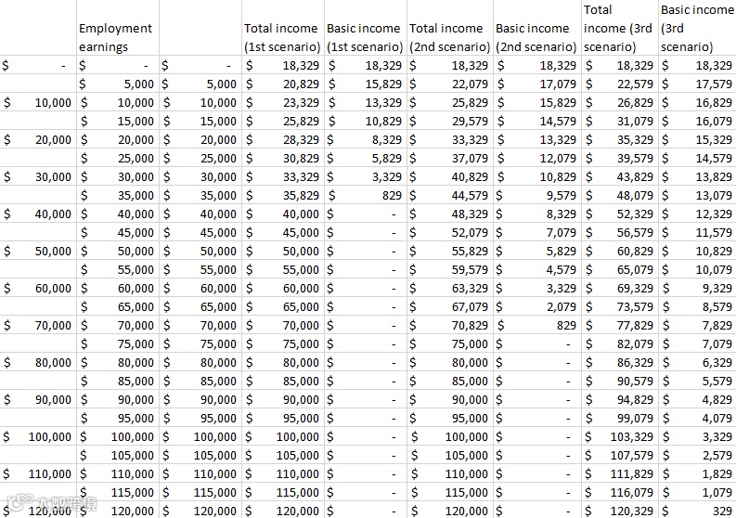
Task: Select 10,079 under Basic income (3rd scenario)
Action: tap(714, 269)
